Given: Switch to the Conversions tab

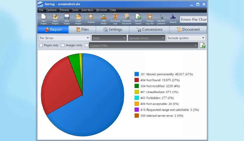Looking at the screenshot, I should click(x=149, y=29).
